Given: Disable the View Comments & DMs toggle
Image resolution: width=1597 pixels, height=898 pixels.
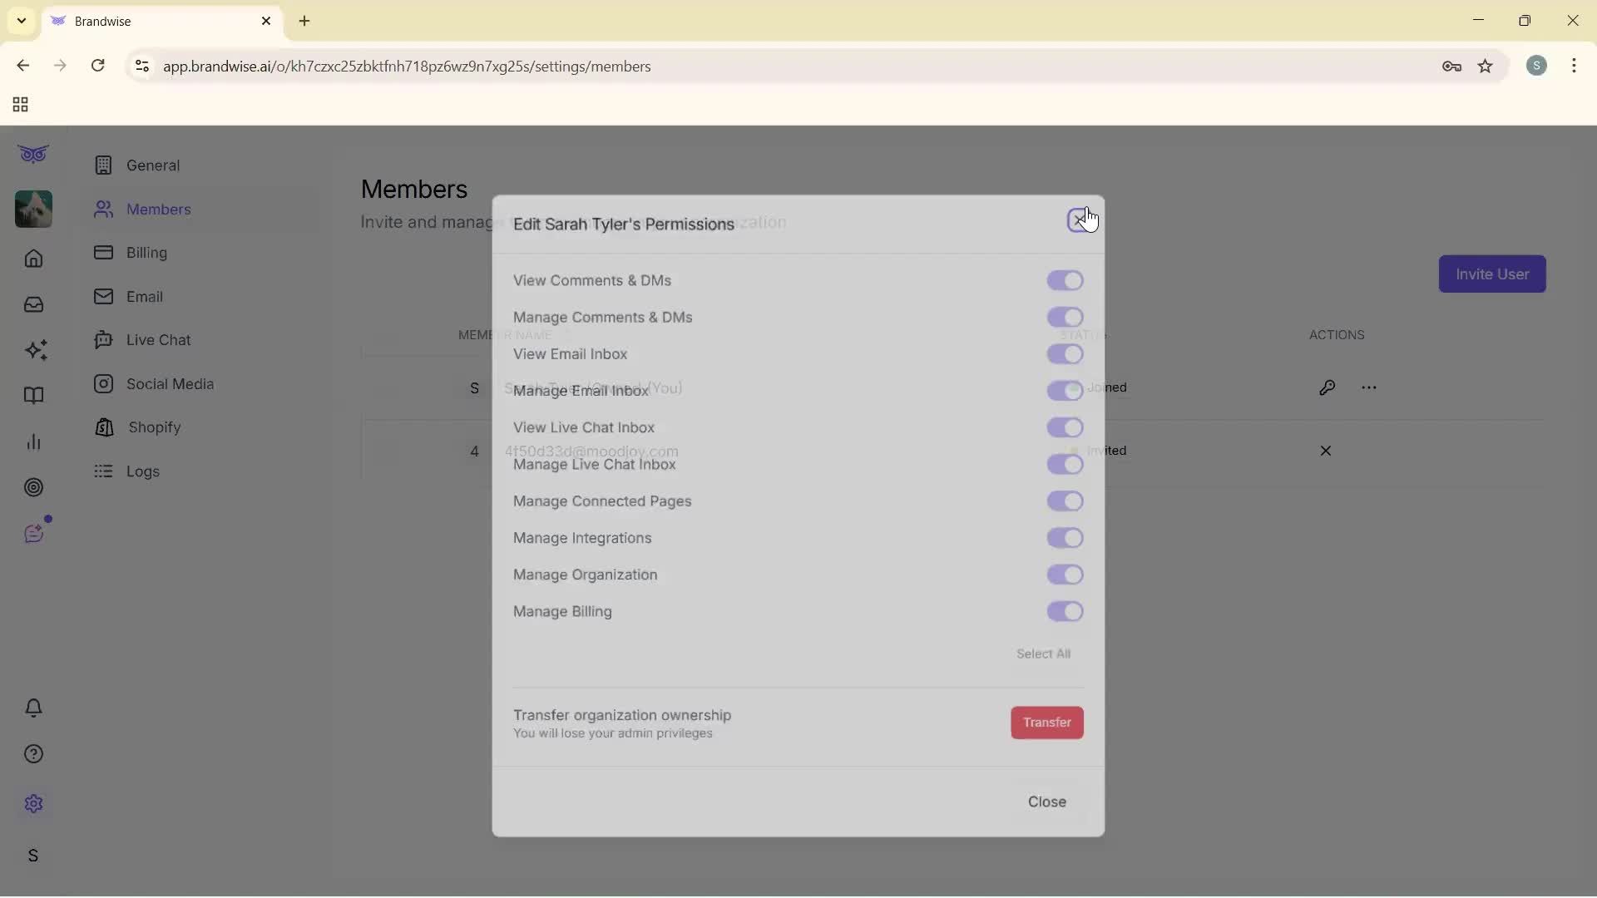Looking at the screenshot, I should click(x=1065, y=281).
